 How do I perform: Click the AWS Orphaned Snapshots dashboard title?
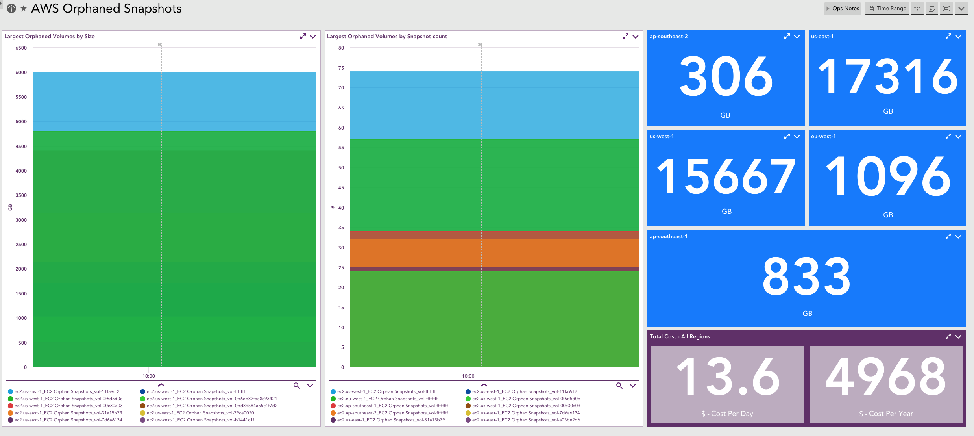[x=106, y=8]
